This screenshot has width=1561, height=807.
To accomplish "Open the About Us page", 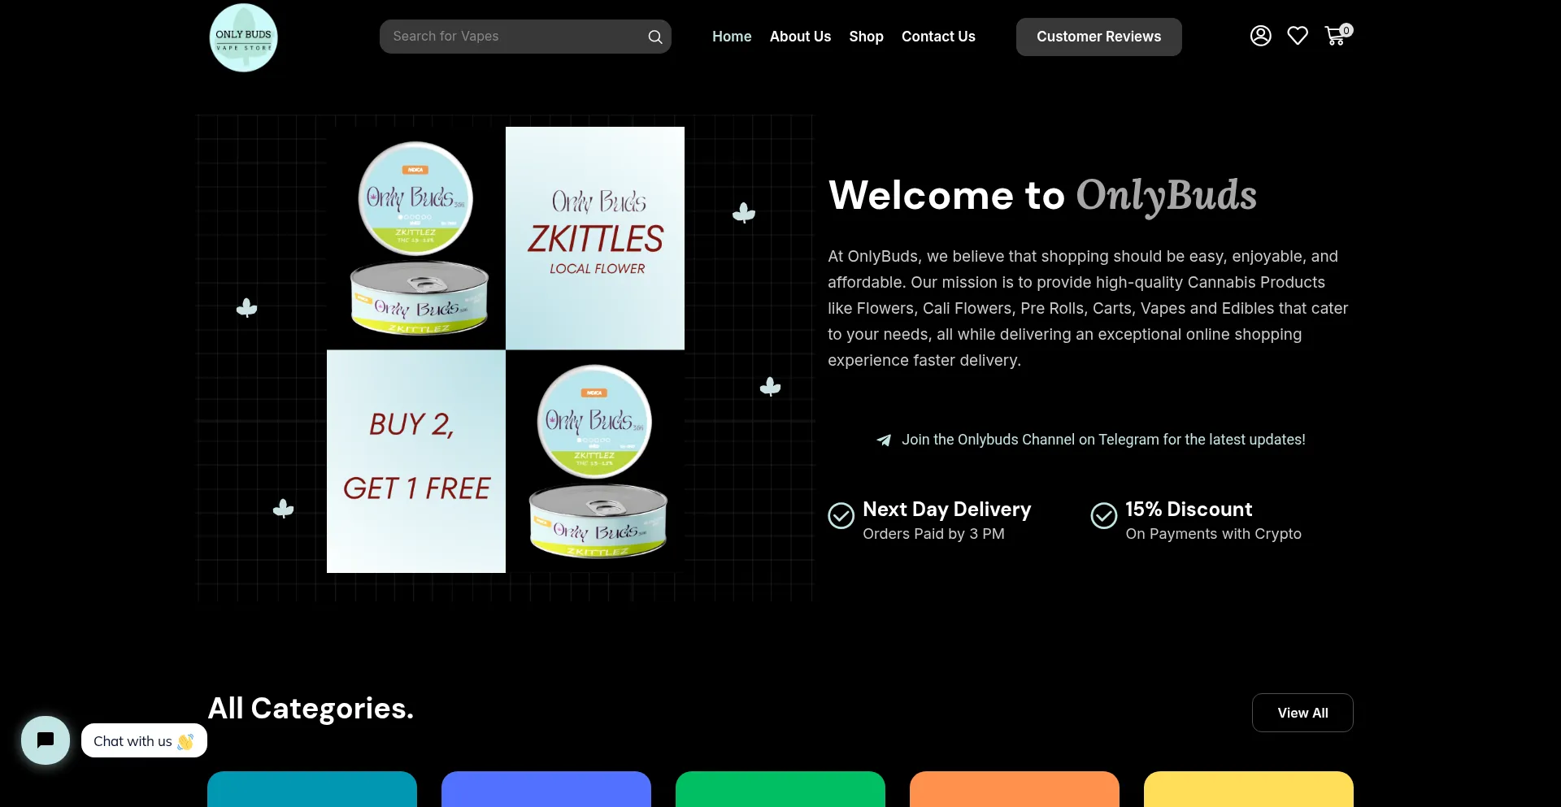I will pyautogui.click(x=800, y=37).
